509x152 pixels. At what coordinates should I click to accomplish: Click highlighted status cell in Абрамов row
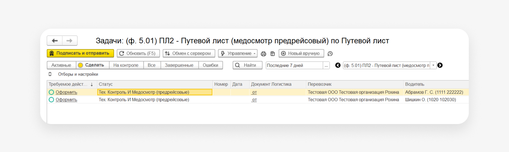[x=155, y=92]
